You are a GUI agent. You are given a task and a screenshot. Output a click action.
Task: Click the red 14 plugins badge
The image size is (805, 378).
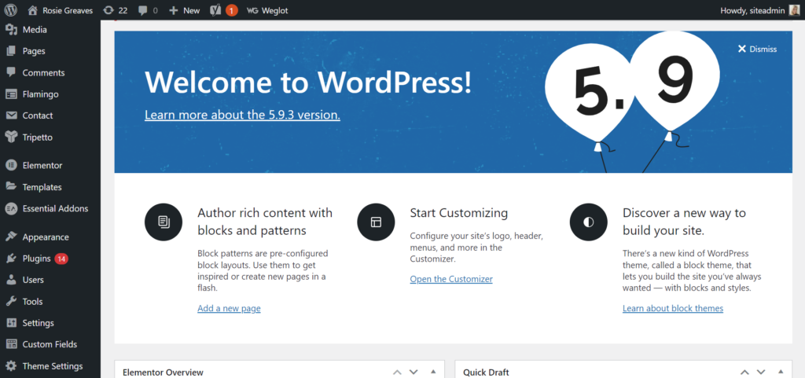pos(61,259)
